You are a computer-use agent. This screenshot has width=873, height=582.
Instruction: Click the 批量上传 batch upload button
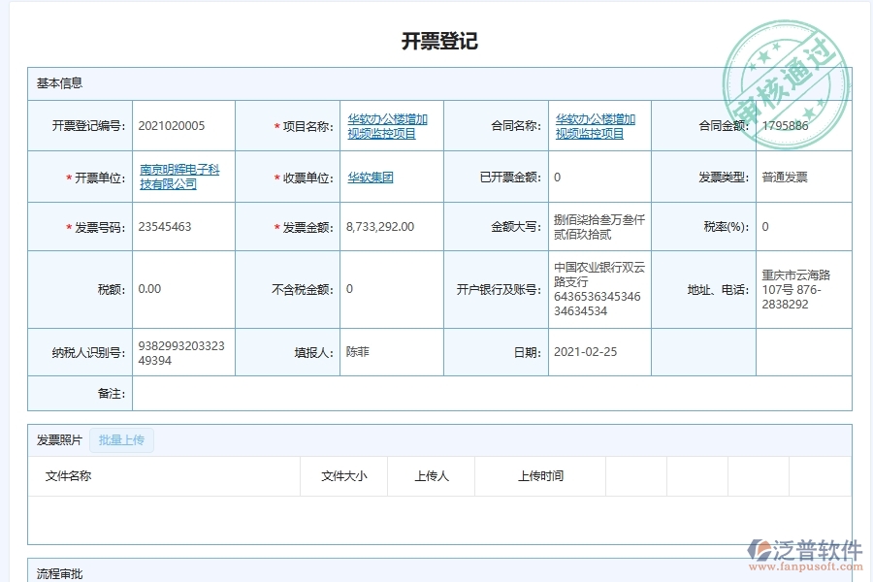(121, 439)
